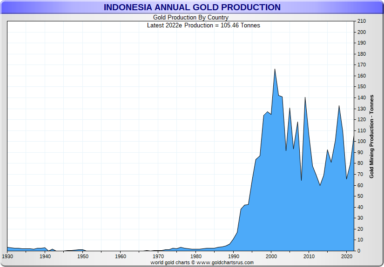Screen dimensions: 384x267
Task: Click the 170 value on the y-axis
Action: pyautogui.click(x=361, y=65)
